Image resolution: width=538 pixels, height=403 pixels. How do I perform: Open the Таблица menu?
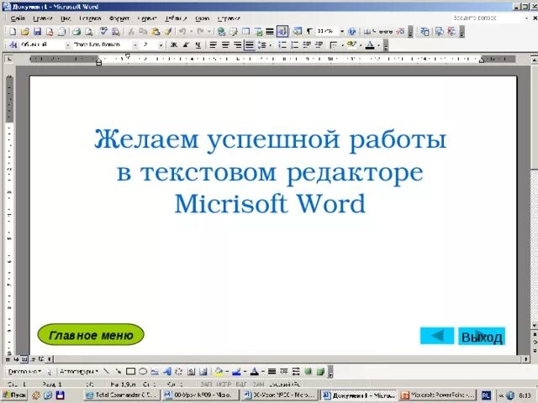coord(176,18)
